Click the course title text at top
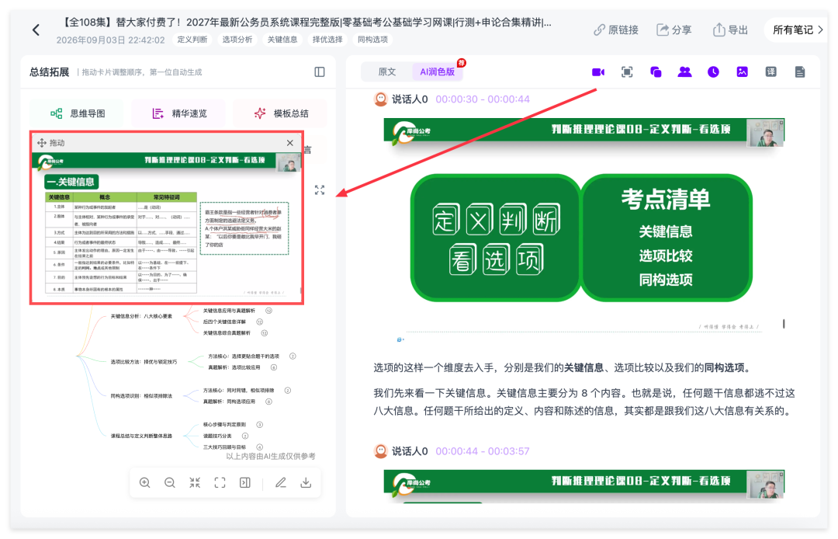The width and height of the screenshot is (838, 539). point(306,23)
